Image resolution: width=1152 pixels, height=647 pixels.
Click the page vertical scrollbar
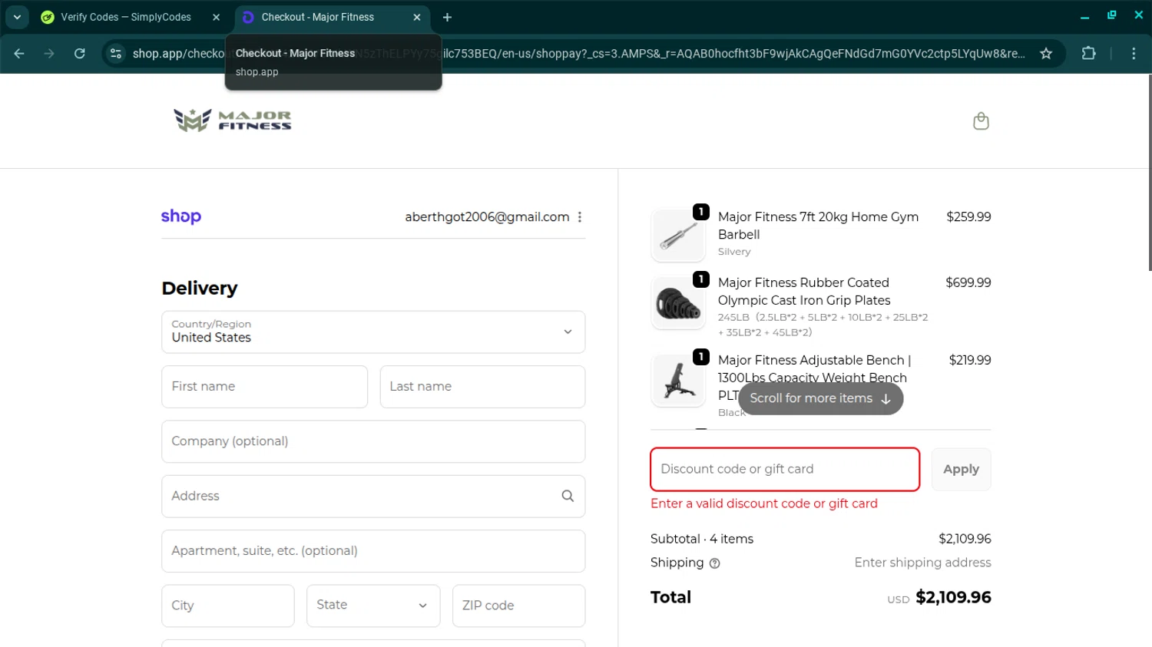[1149, 173]
